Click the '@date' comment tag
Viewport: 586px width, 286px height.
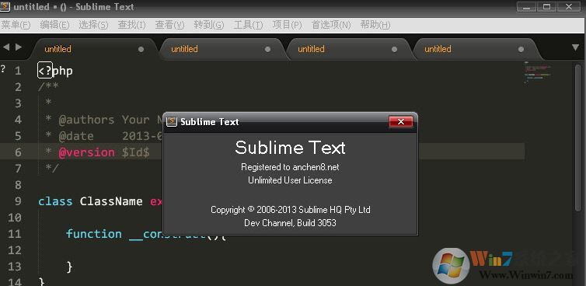(76, 136)
